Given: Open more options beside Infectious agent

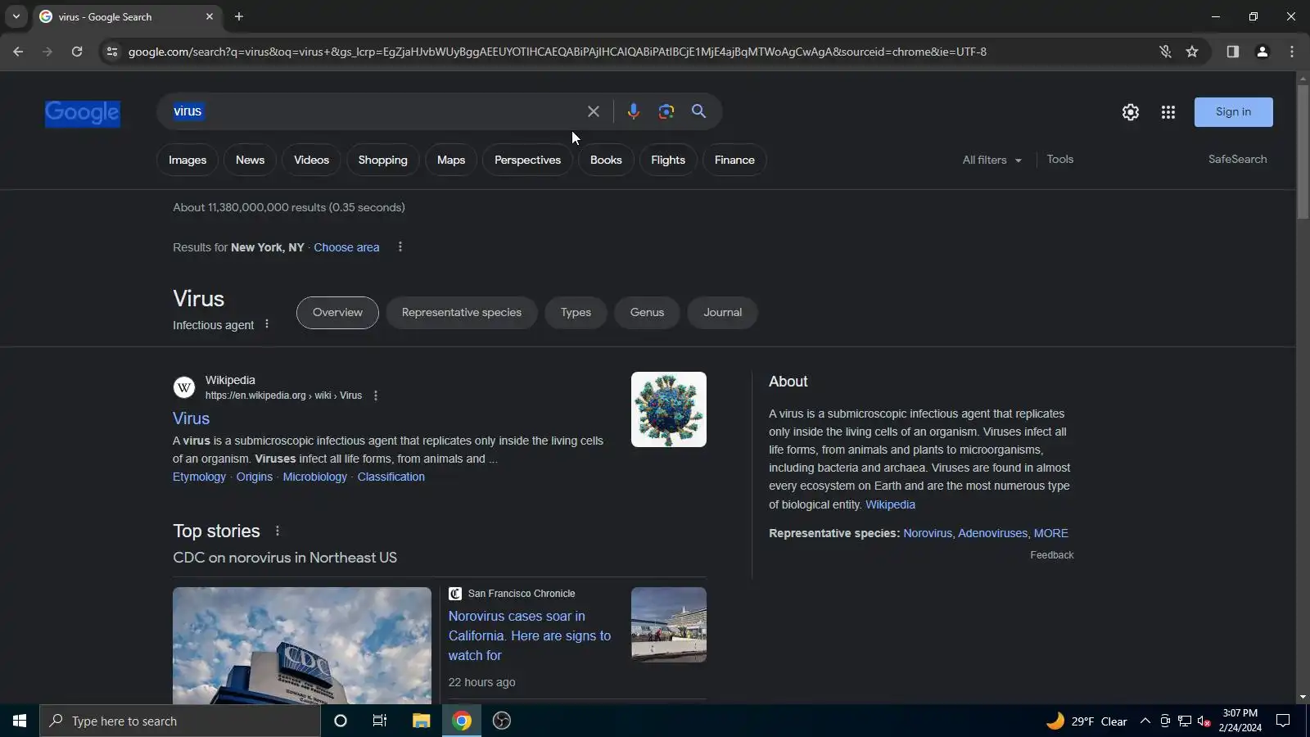Looking at the screenshot, I should [267, 324].
